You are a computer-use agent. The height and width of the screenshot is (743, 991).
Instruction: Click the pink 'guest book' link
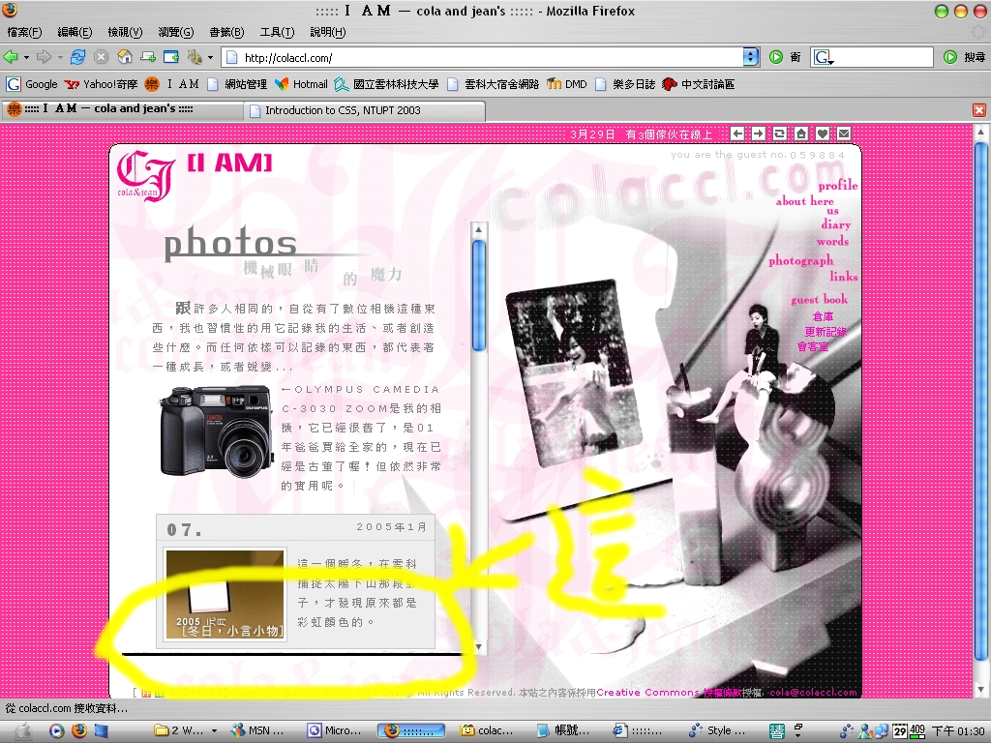click(819, 299)
